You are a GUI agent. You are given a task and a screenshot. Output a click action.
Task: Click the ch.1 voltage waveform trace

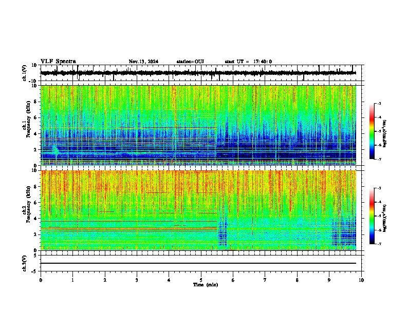198,73
